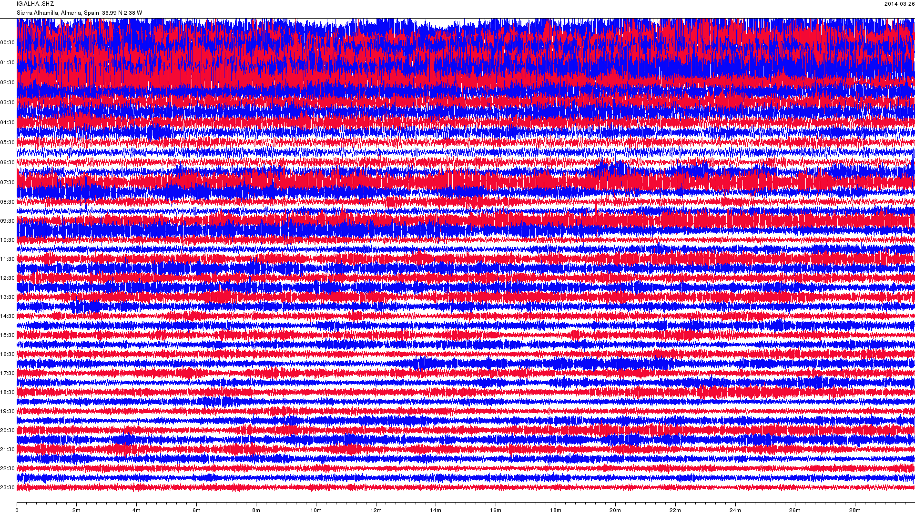
Task: Click the 02:30 time row label
Action: [x=8, y=83]
